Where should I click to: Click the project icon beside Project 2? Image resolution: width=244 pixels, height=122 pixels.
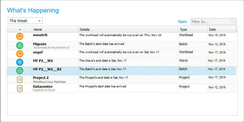20,80
